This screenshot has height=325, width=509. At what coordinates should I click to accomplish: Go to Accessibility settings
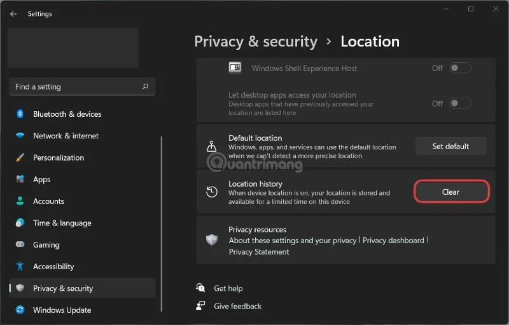(83, 266)
